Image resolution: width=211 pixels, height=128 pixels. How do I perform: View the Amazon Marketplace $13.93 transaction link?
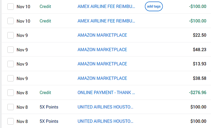[102, 64]
